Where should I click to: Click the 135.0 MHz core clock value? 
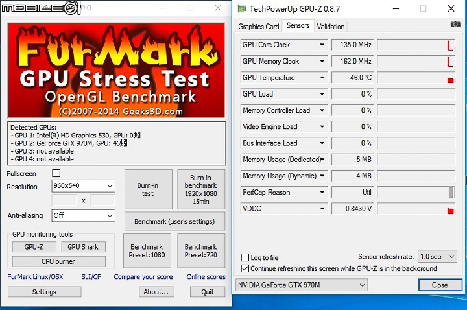pyautogui.click(x=352, y=45)
